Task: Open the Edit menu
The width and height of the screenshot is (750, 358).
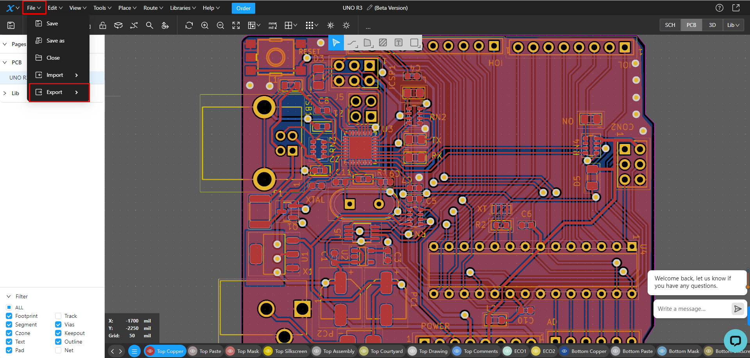Action: click(55, 8)
